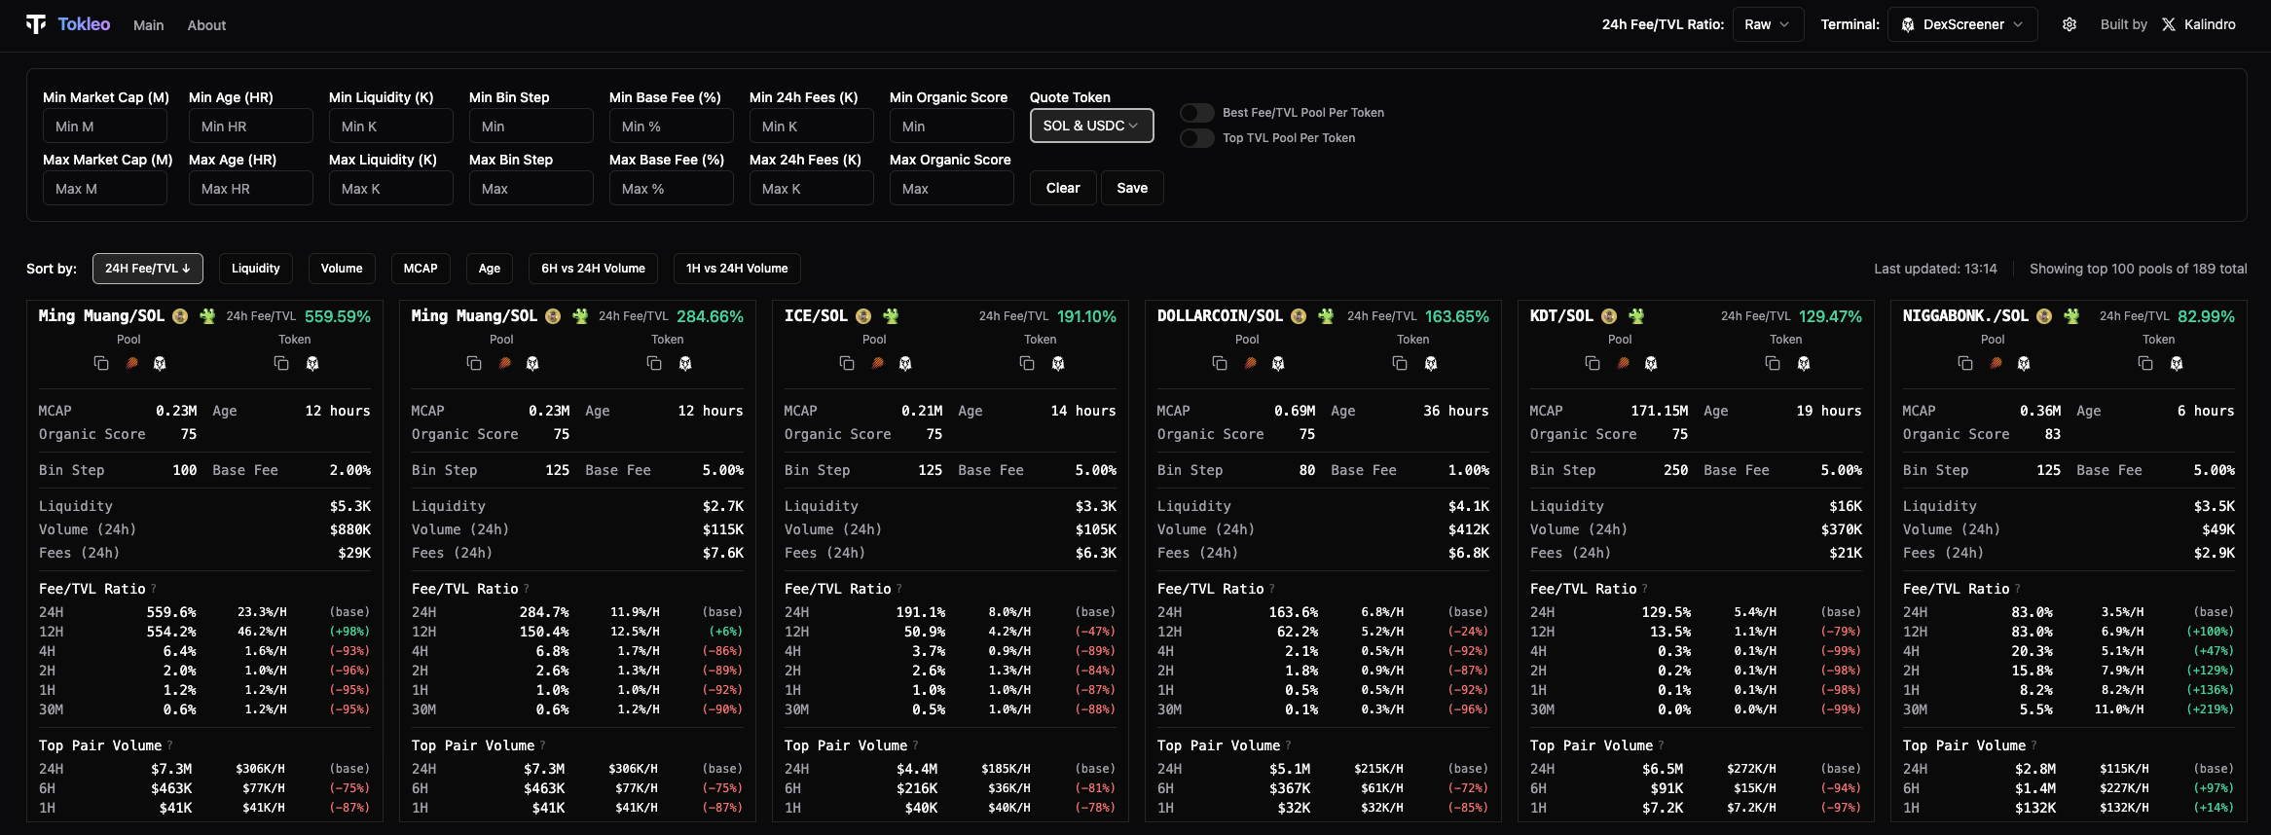Sort pools by Volume
2271x835 pixels.
click(342, 269)
